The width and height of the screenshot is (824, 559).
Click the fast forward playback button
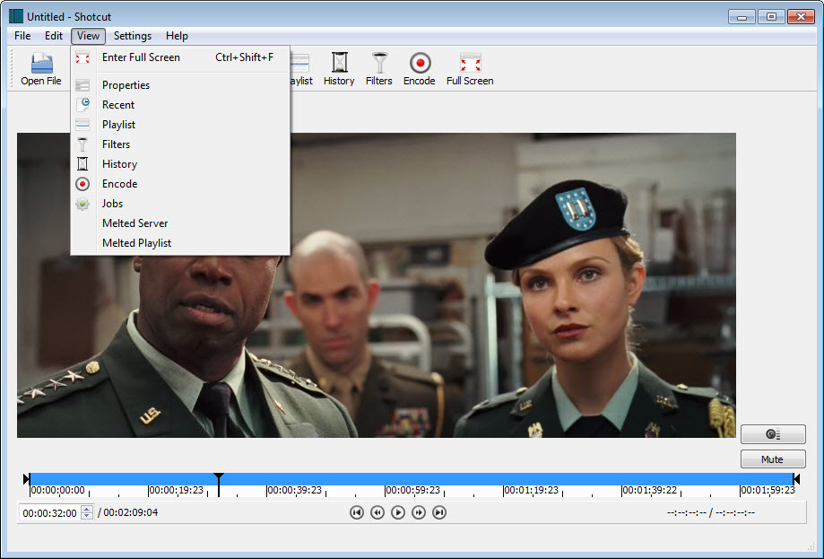pyautogui.click(x=419, y=512)
